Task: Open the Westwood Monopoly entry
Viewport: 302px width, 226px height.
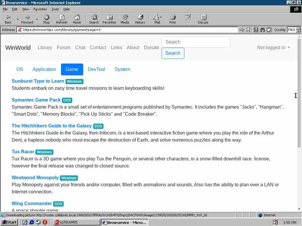Action: (35, 177)
